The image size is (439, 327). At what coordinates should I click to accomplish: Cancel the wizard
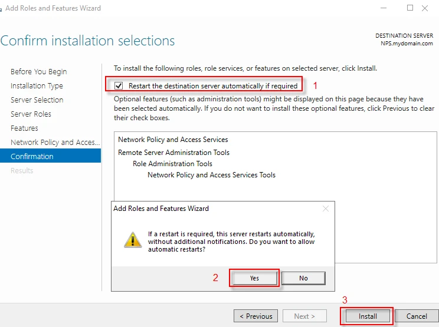(x=417, y=316)
